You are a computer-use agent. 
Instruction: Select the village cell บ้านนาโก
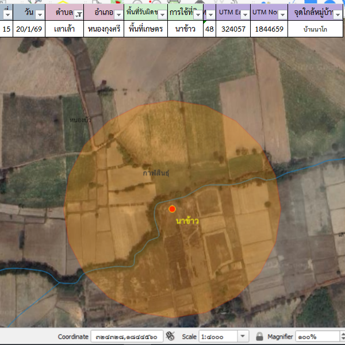pyautogui.click(x=316, y=29)
